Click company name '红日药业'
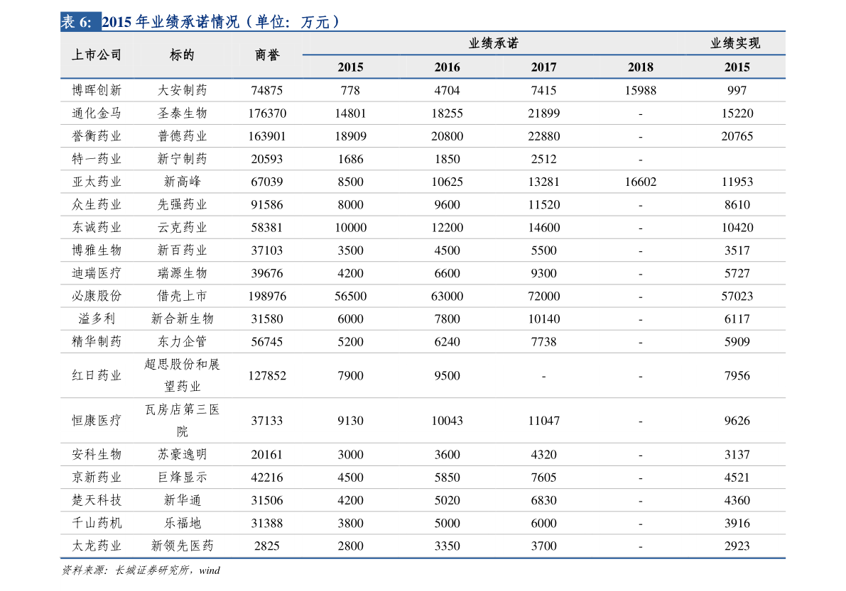 [x=97, y=375]
